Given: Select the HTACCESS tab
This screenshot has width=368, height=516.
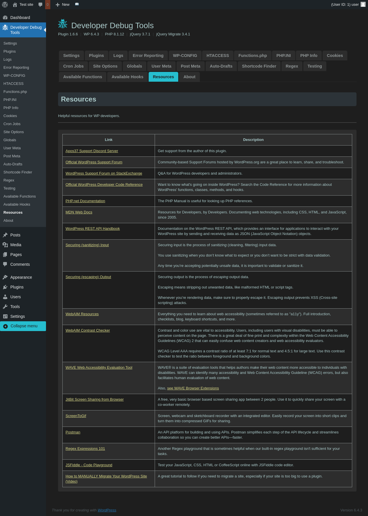Looking at the screenshot, I should tap(218, 56).
